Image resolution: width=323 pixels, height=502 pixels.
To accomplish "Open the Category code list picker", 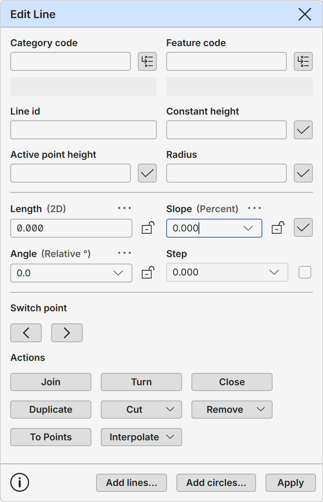I will pyautogui.click(x=147, y=61).
